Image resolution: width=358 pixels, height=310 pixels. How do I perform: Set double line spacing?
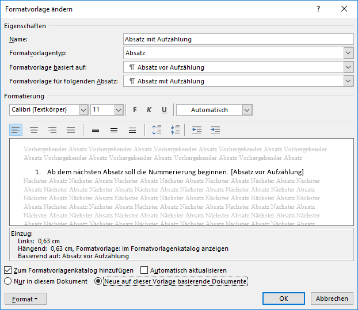click(x=132, y=130)
